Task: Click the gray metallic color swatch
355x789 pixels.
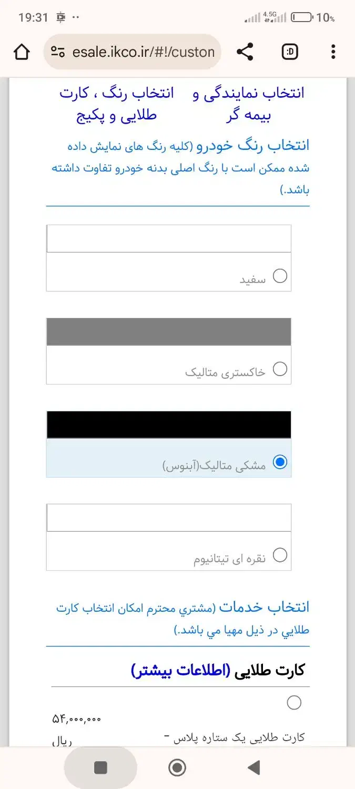Action: pos(168,332)
